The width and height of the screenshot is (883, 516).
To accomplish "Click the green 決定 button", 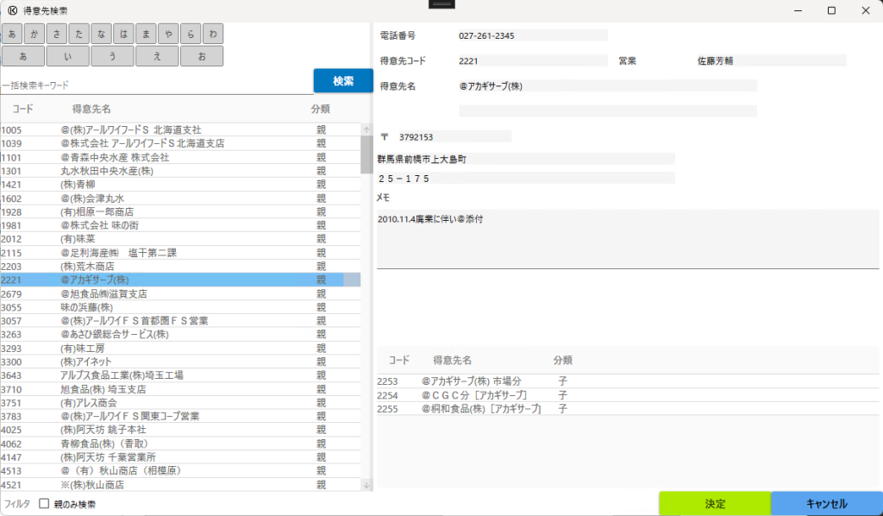I will [715, 504].
